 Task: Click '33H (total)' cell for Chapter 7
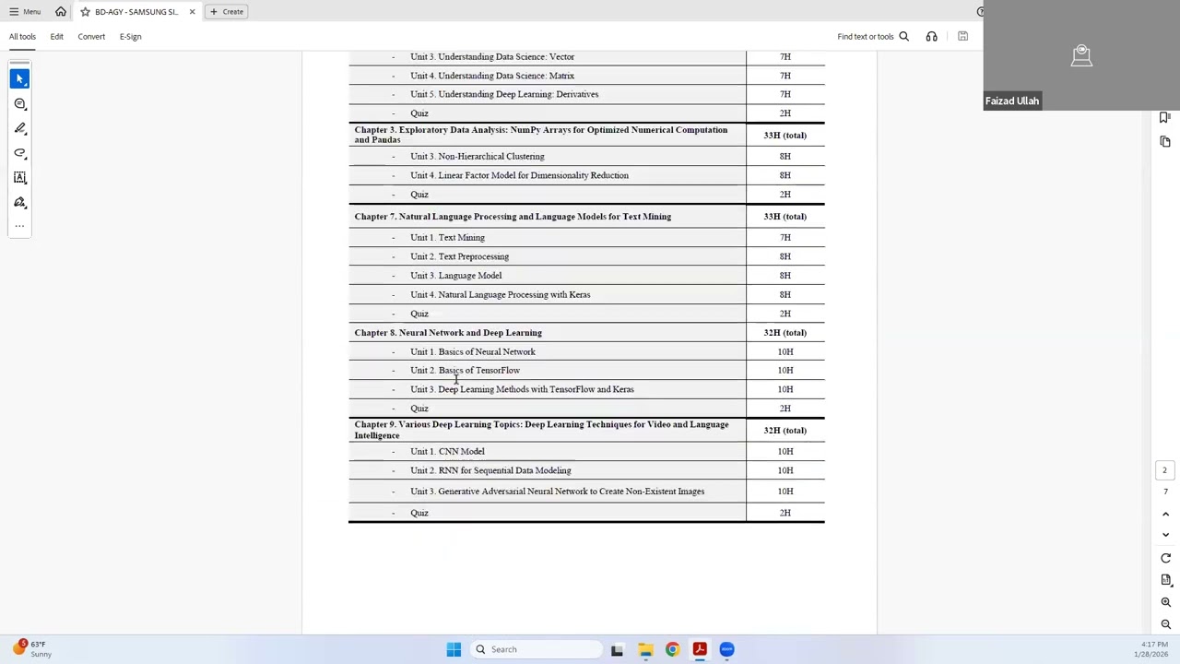(x=785, y=217)
